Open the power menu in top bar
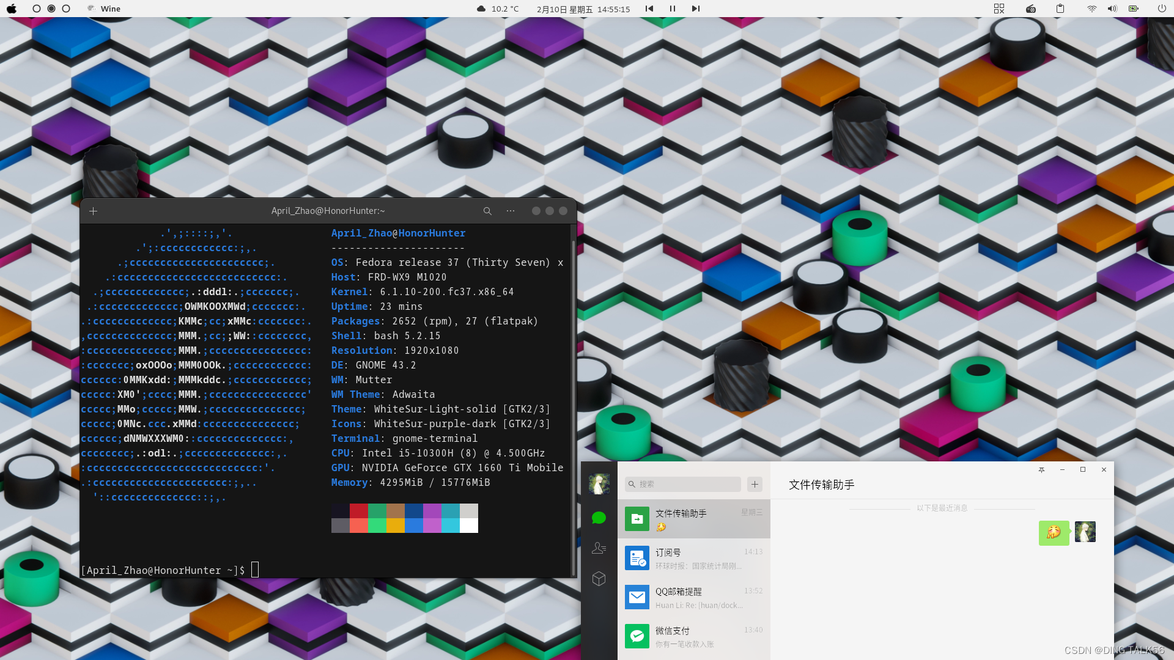The width and height of the screenshot is (1174, 660). tap(1162, 9)
